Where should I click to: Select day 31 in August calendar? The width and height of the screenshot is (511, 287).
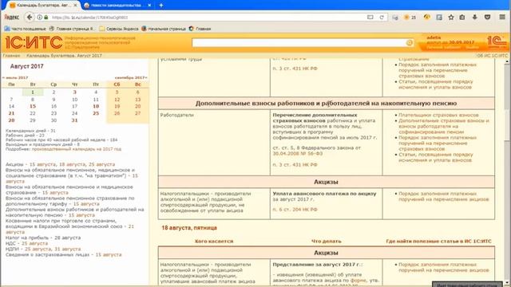pos(74,120)
